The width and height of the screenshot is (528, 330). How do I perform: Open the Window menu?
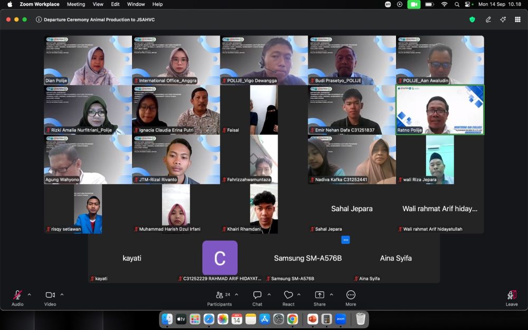(136, 4)
